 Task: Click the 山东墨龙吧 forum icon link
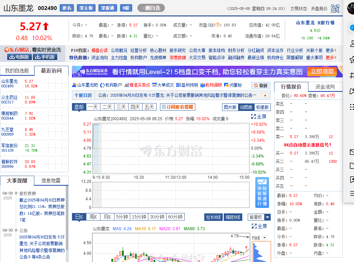(85, 85)
